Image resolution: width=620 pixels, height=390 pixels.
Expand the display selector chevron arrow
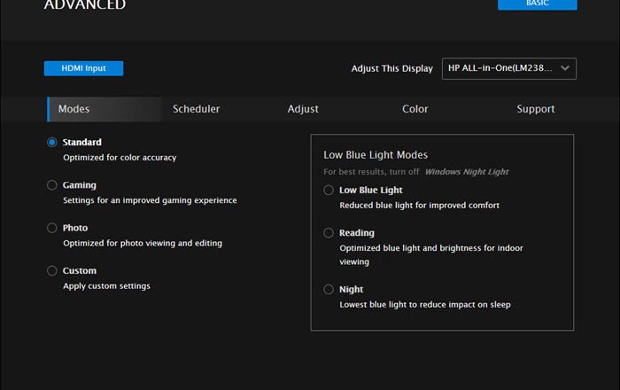coord(565,68)
